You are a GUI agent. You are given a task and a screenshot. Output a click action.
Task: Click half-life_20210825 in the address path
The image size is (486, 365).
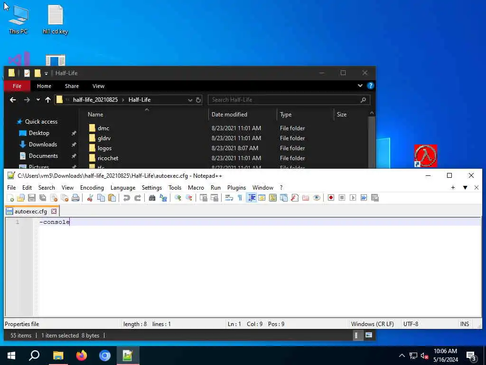tap(95, 100)
